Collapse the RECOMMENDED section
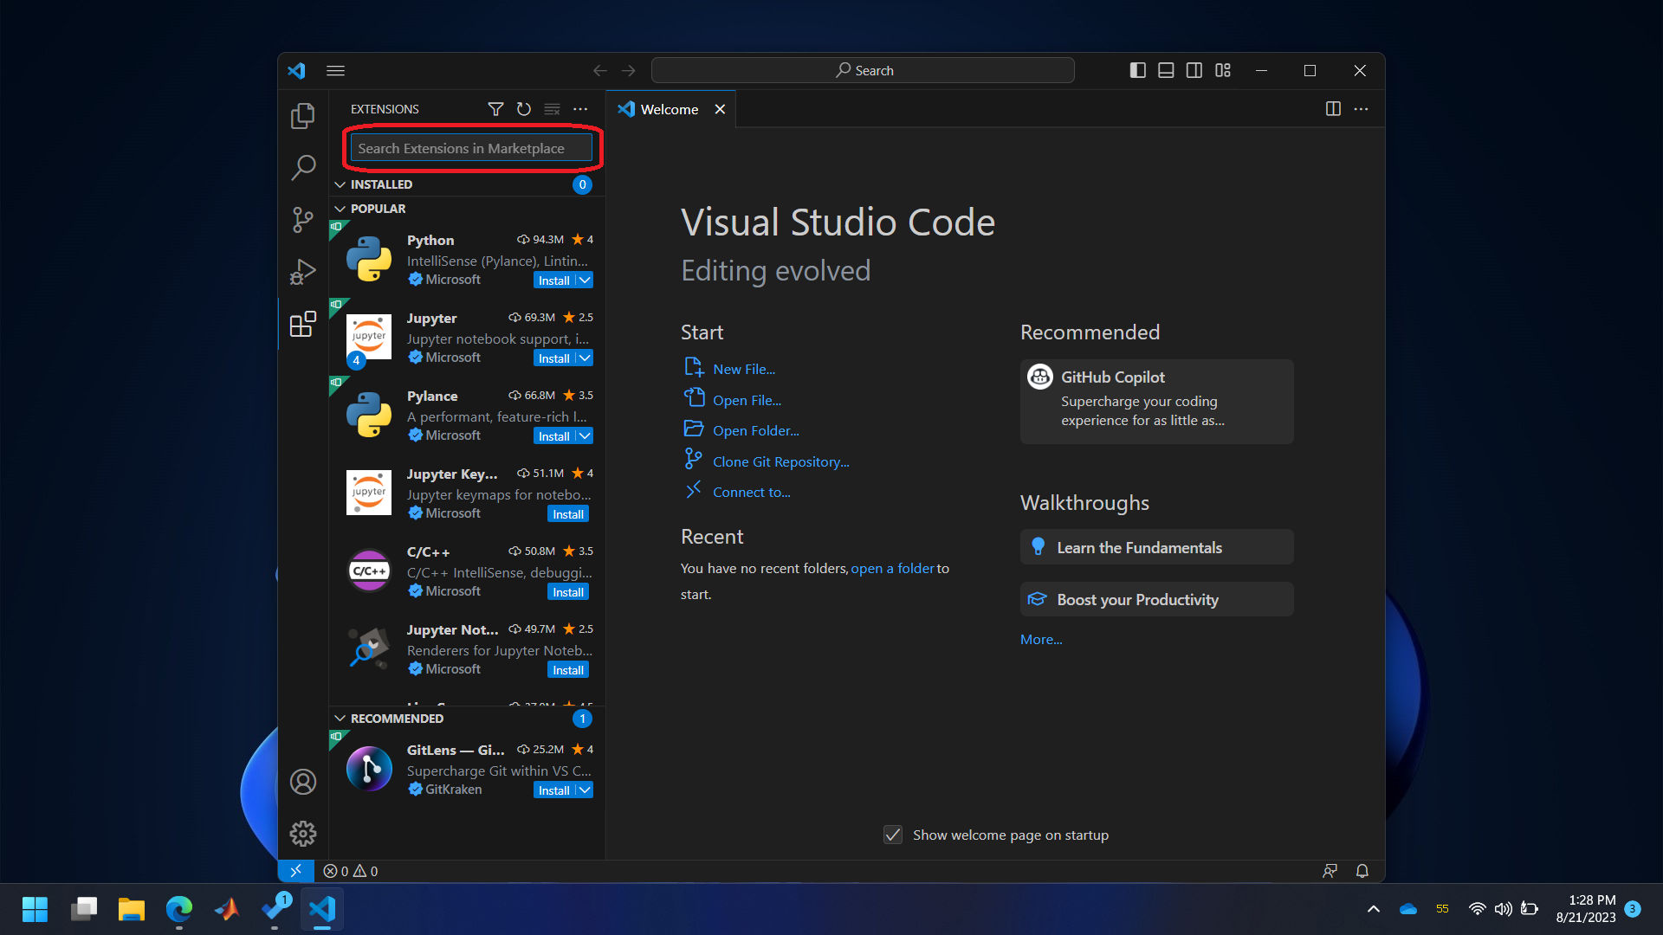Viewport: 1663px width, 935px height. tap(340, 719)
